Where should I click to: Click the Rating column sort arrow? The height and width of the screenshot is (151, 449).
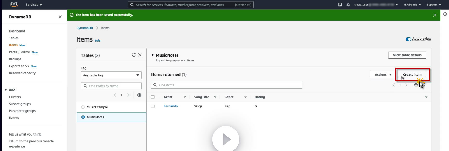426,97
